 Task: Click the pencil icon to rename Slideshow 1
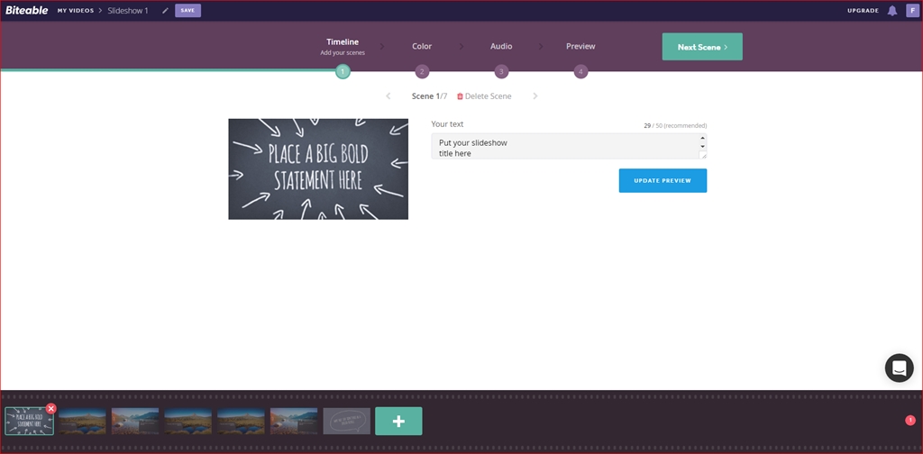point(166,11)
